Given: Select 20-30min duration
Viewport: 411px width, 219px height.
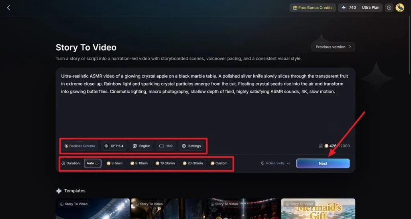Looking at the screenshot, I should (x=193, y=163).
